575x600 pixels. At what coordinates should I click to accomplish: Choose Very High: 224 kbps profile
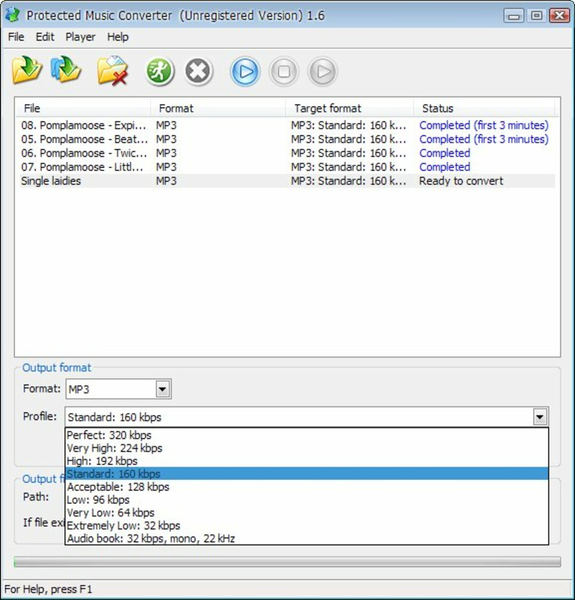[307, 448]
